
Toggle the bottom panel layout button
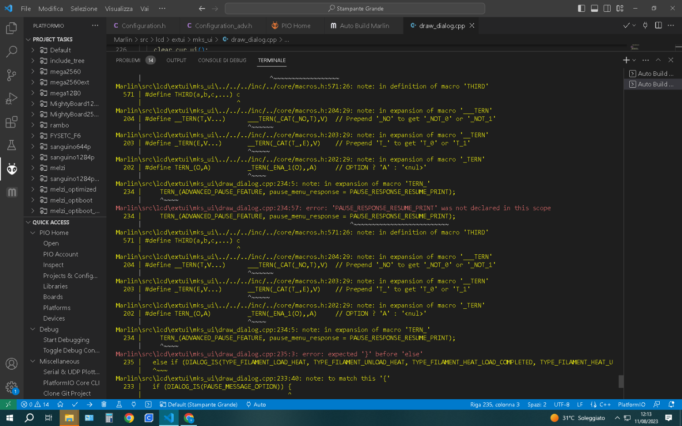pos(594,8)
